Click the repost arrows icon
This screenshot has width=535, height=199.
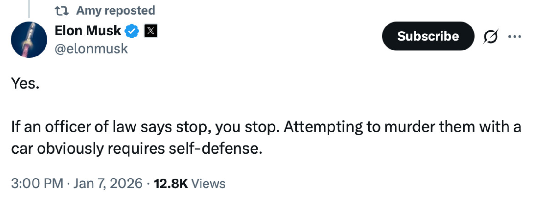(62, 11)
